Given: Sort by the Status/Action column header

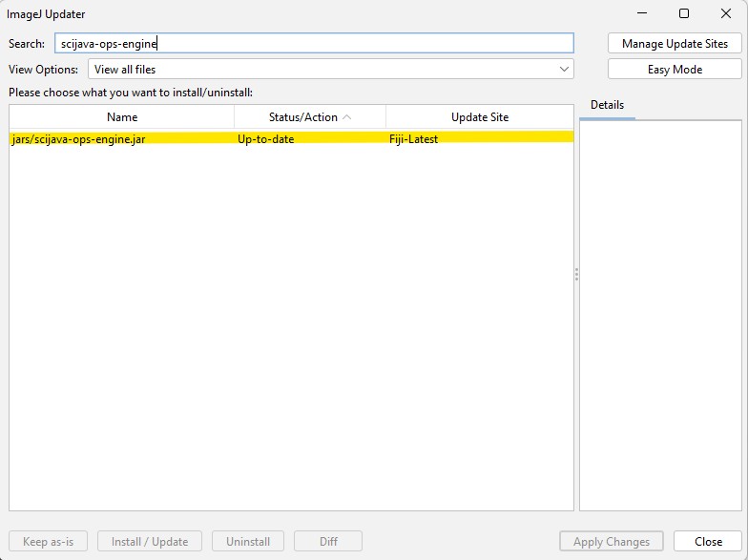Looking at the screenshot, I should tap(302, 116).
